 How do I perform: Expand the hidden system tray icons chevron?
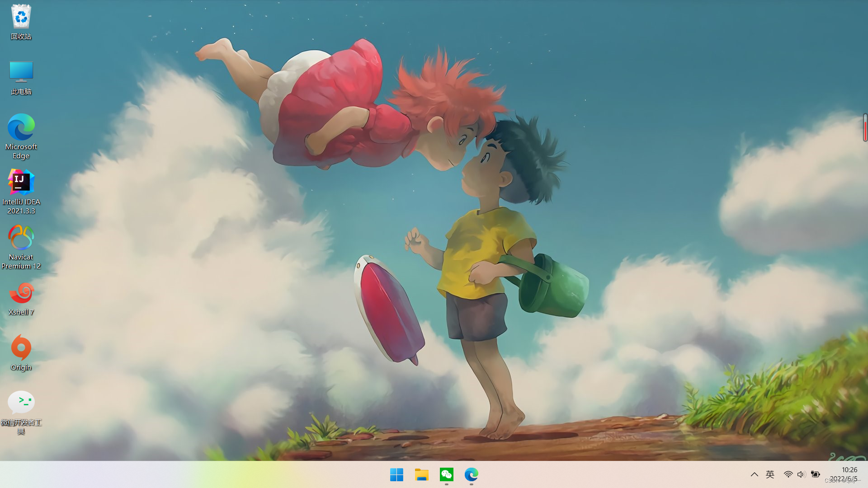pos(754,474)
